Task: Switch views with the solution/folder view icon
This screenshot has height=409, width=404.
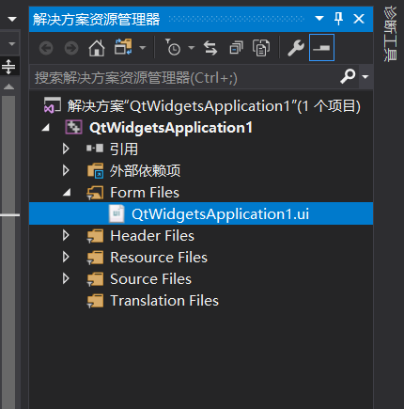Action: (x=123, y=47)
